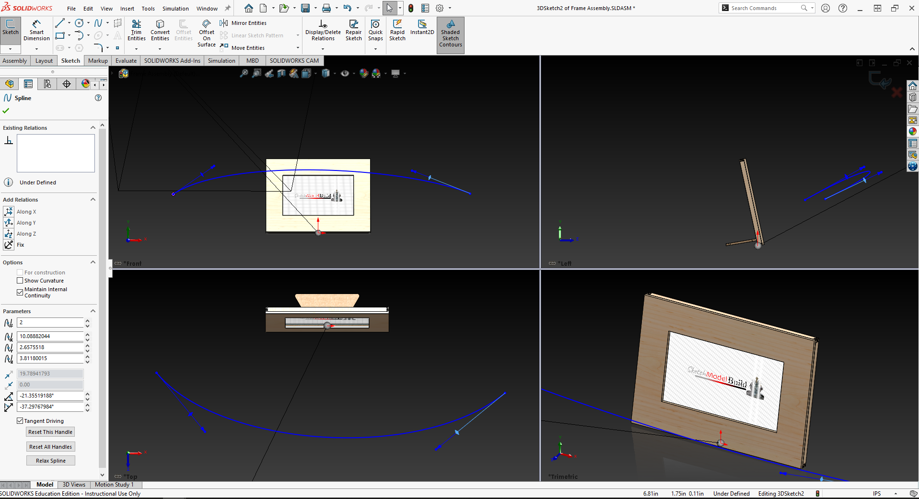Collapse Options section
The height and width of the screenshot is (499, 919).
(93, 262)
